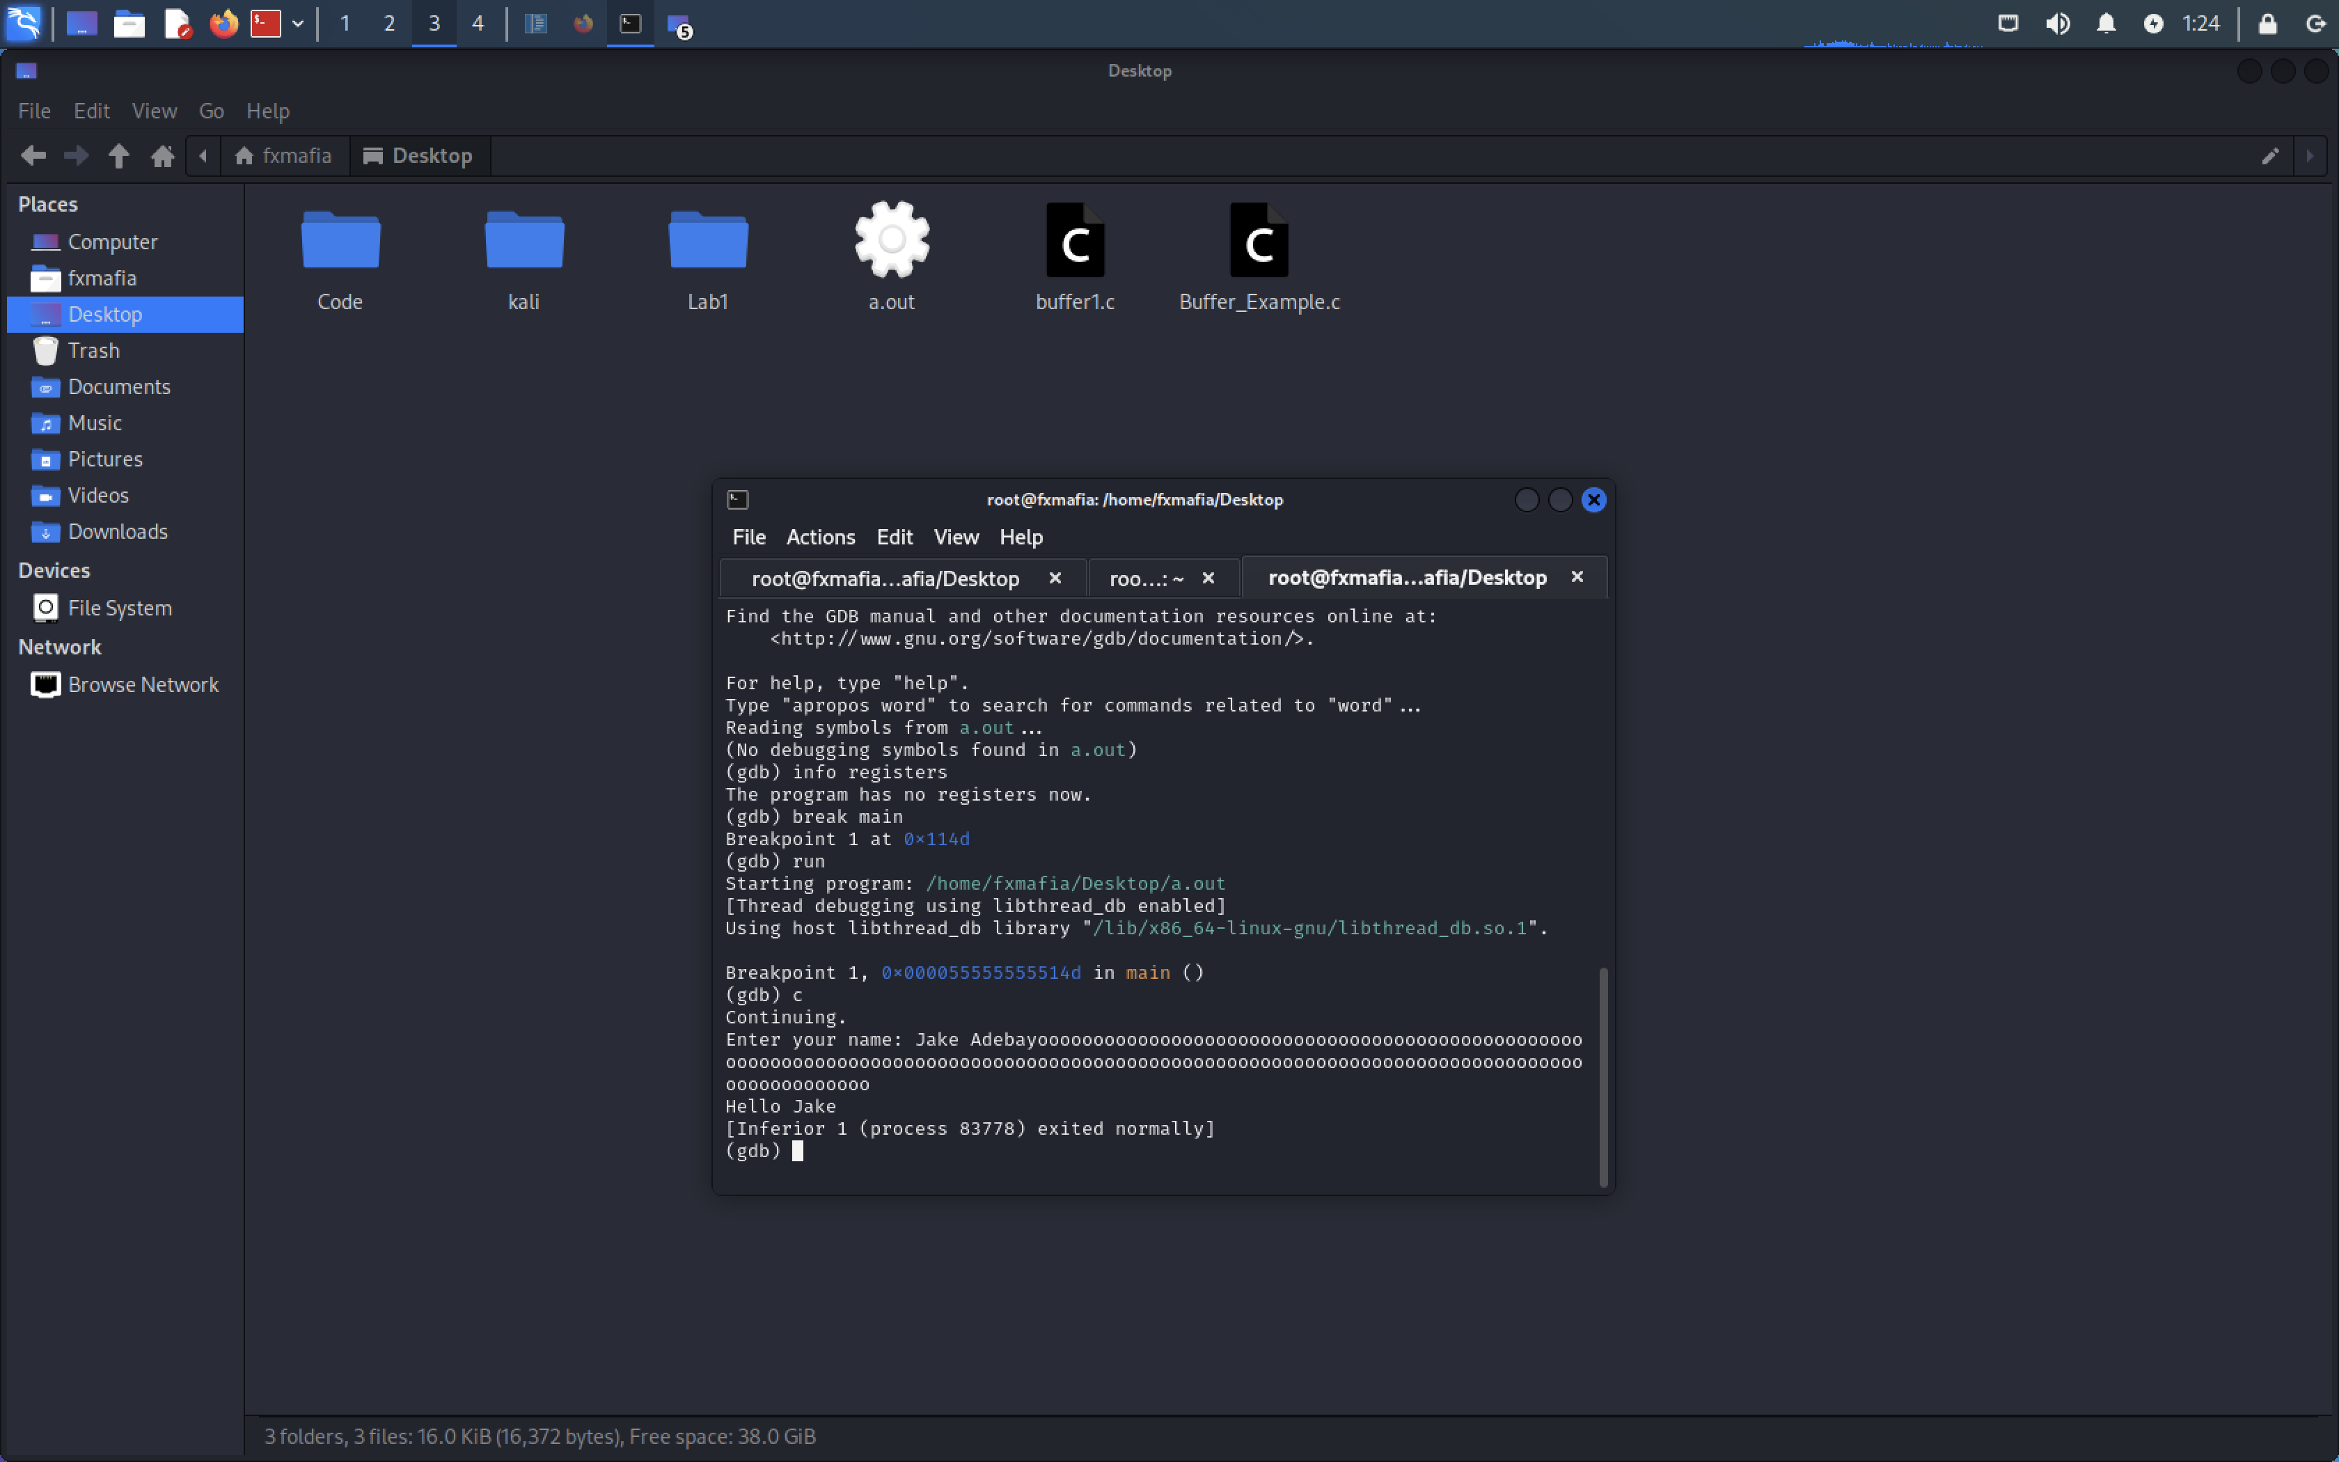
Task: Open the notifications bell icon
Action: (x=2106, y=23)
